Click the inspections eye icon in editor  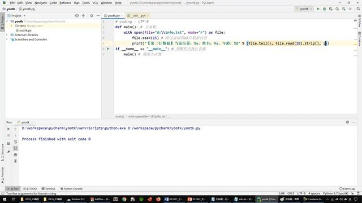(x=355, y=21)
